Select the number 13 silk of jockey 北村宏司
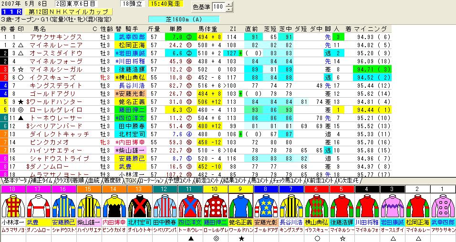This screenshot has height=242, width=456. pyautogui.click(x=140, y=206)
